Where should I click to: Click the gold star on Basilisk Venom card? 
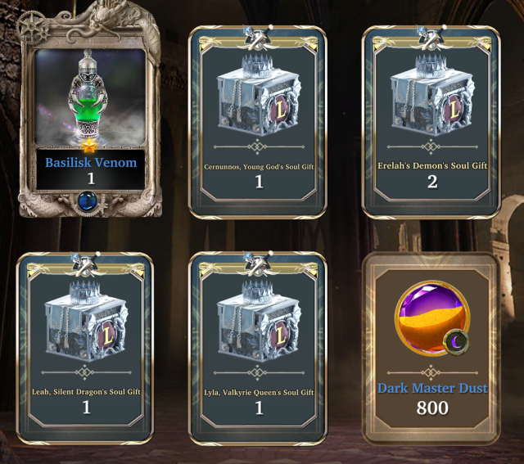coord(89,146)
